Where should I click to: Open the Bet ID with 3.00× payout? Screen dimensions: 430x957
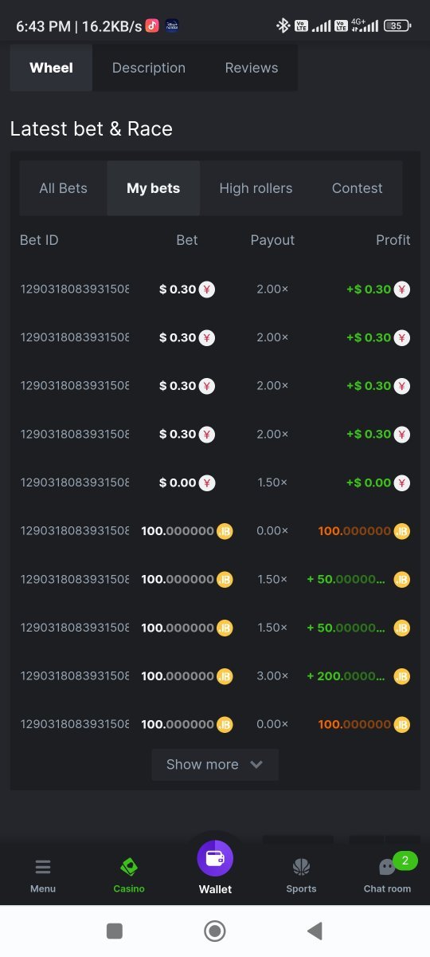pyautogui.click(x=75, y=676)
